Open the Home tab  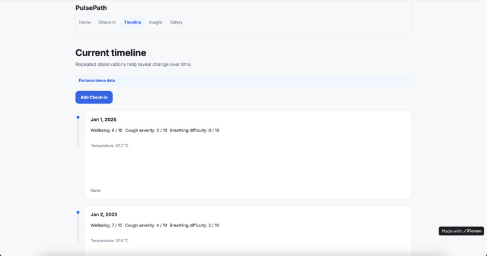(85, 22)
